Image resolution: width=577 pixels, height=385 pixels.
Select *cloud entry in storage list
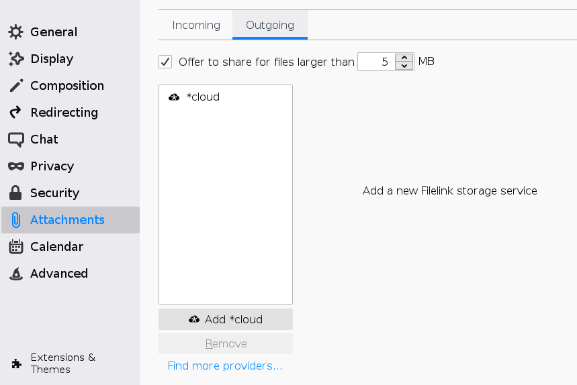click(x=202, y=97)
